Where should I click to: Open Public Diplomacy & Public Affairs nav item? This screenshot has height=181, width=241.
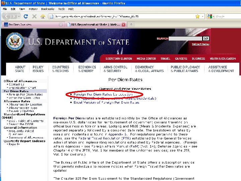point(185,69)
